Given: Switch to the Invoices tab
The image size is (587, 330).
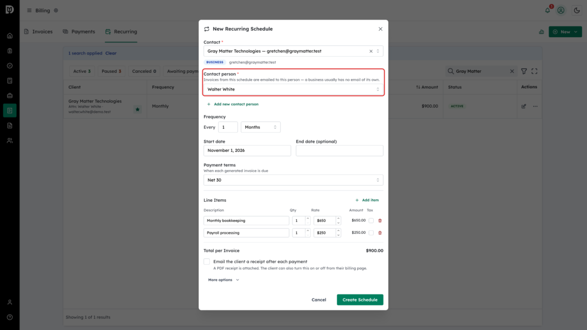Looking at the screenshot, I should tap(38, 32).
